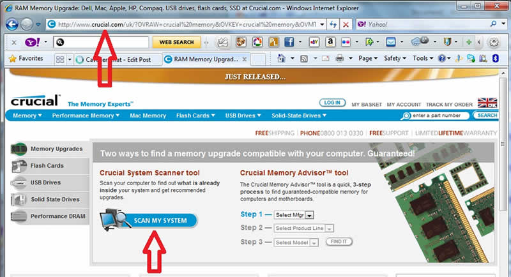Open the Help question mark menu

click(x=444, y=59)
